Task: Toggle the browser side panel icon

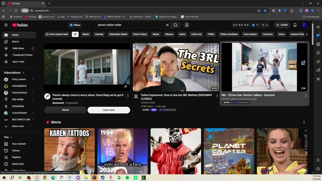Action: pos(301,11)
